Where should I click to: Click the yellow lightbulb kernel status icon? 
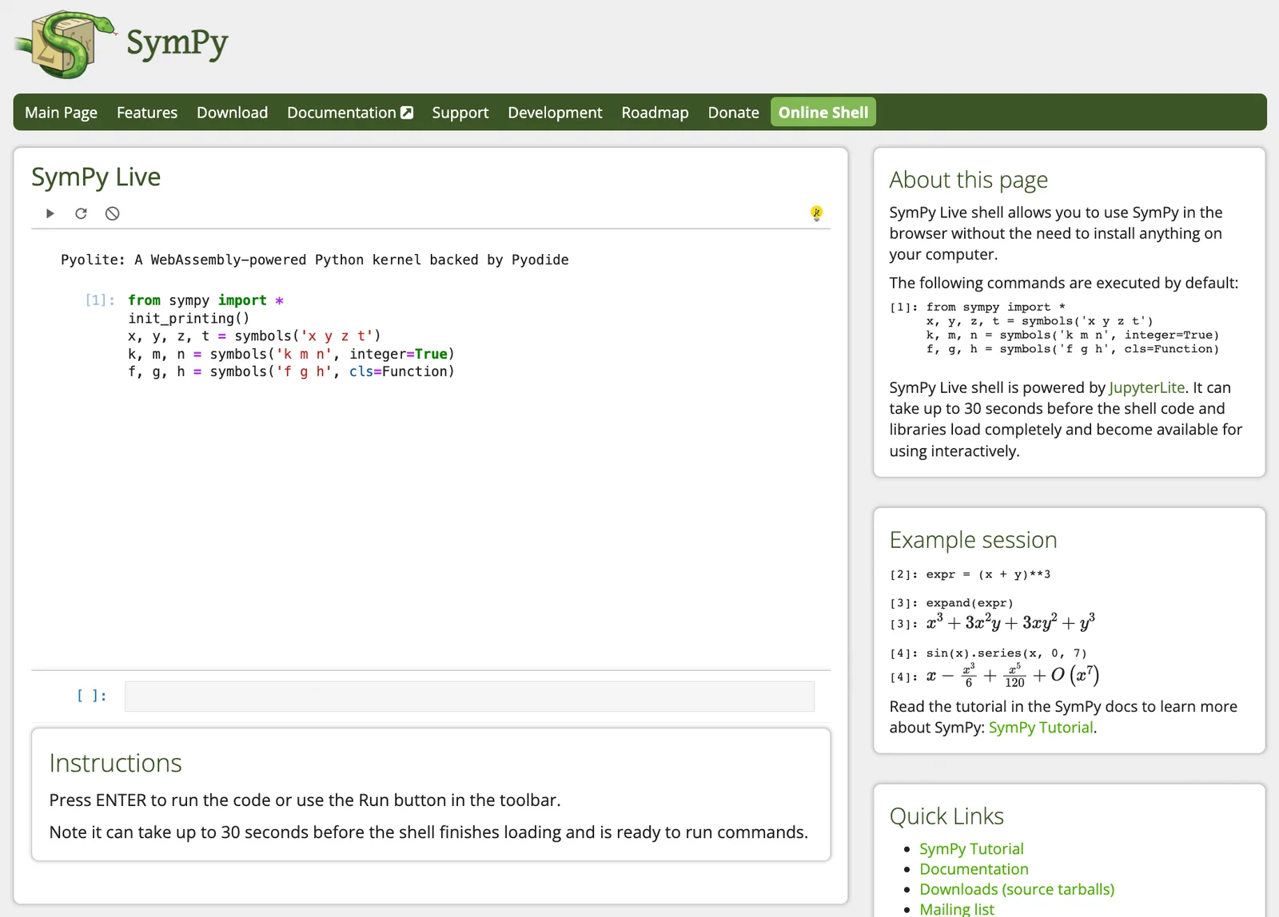pos(816,212)
